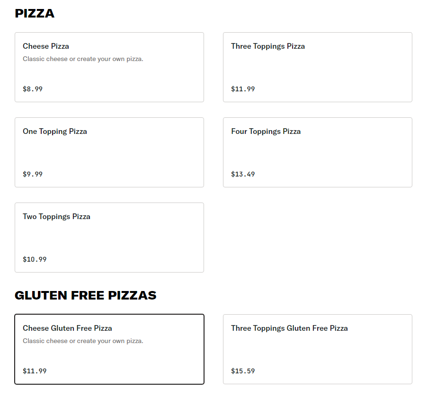445x397 pixels.
Task: Click the Cheese Pizza description text
Action: [x=83, y=59]
